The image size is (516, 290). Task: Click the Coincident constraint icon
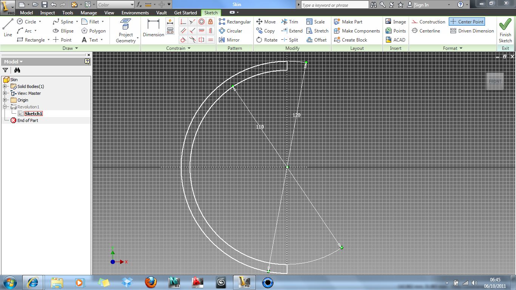(x=183, y=22)
